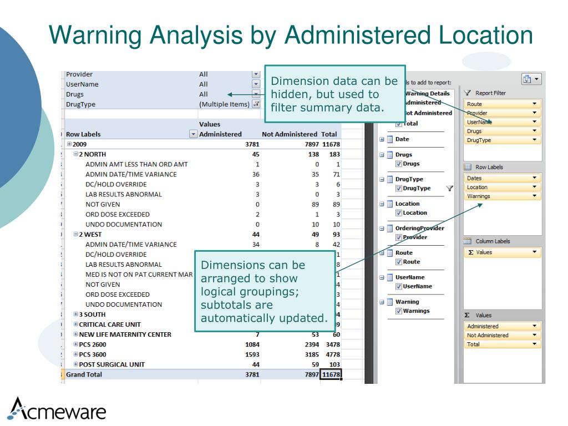The height and width of the screenshot is (426, 568).
Task: Click the DrugType table icon
Action: tap(390, 179)
